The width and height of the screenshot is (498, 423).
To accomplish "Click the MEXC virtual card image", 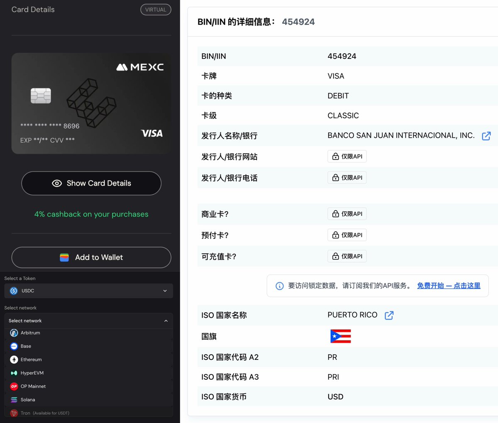I will point(91,103).
